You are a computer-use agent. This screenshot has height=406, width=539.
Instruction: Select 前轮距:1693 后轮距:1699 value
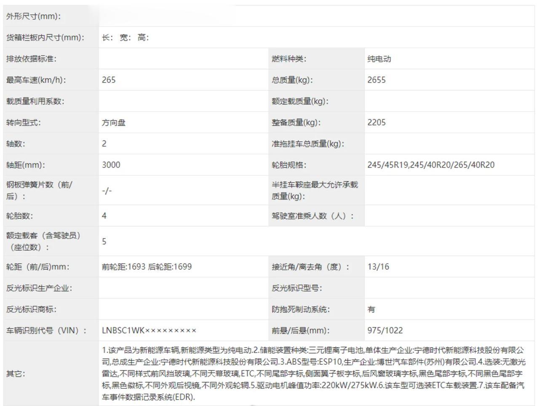[147, 267]
